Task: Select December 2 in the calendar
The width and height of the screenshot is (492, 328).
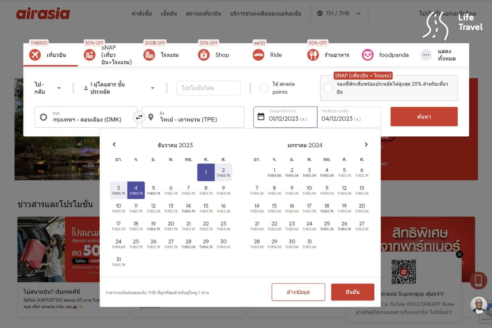Action: (224, 172)
